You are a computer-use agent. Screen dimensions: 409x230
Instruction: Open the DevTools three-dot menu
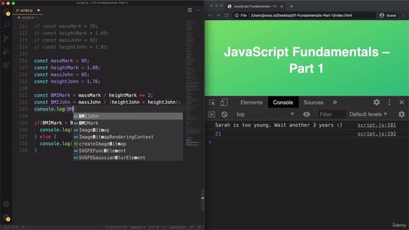point(389,102)
